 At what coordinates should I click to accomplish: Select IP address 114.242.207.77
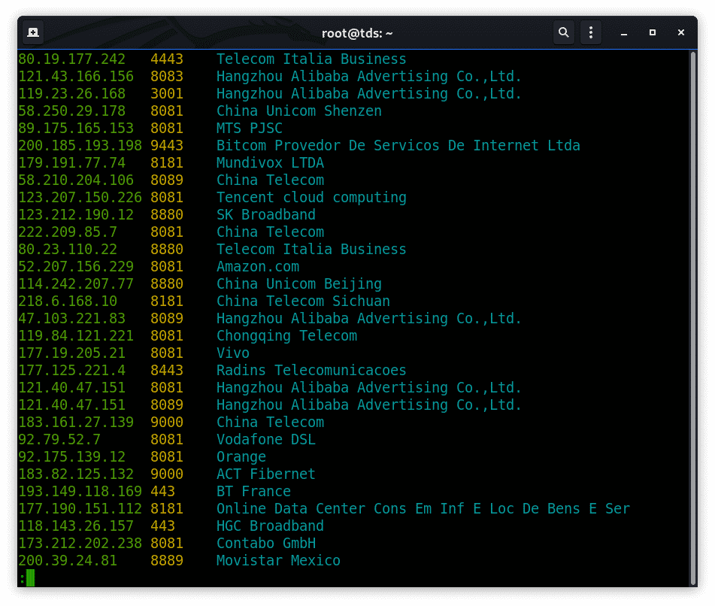coord(76,284)
